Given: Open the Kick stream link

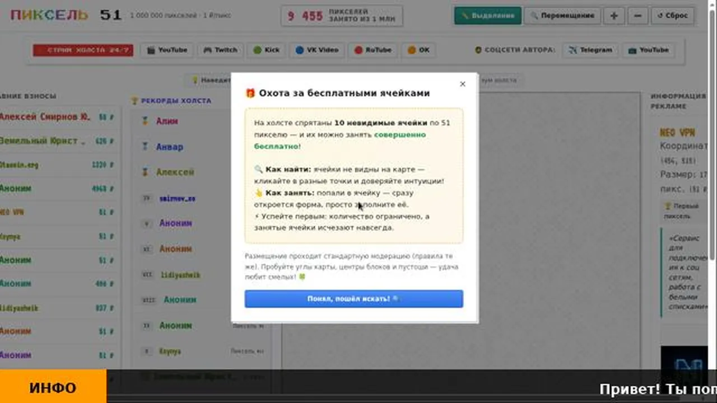Looking at the screenshot, I should pos(267,50).
